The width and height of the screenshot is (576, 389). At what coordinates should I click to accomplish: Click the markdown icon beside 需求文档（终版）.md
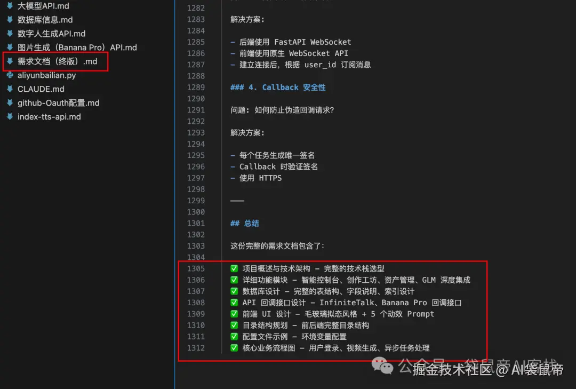point(10,61)
